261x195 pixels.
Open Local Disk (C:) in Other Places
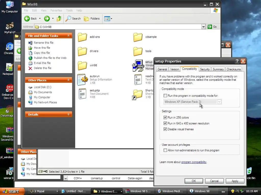43,87
